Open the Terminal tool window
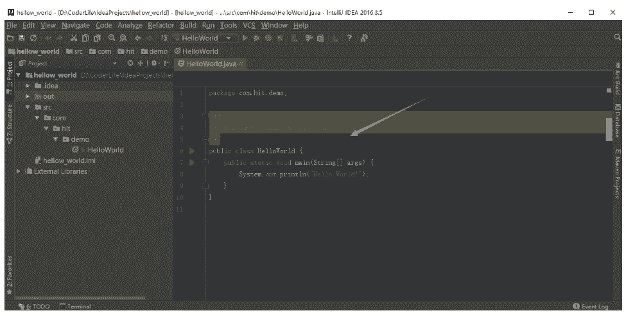The image size is (626, 313). click(75, 307)
